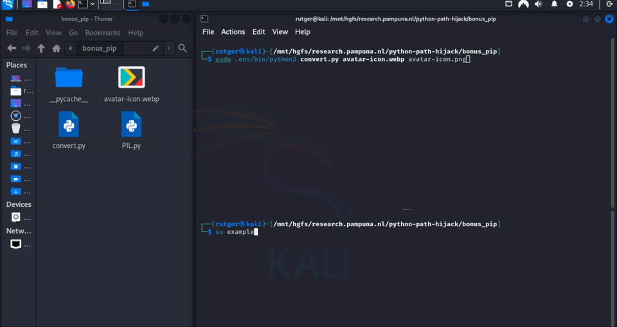
Task: Click the terminal split pane divider handle
Action: [406, 209]
